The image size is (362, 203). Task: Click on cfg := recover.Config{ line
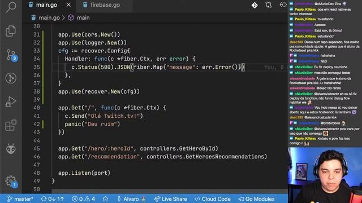click(x=94, y=51)
